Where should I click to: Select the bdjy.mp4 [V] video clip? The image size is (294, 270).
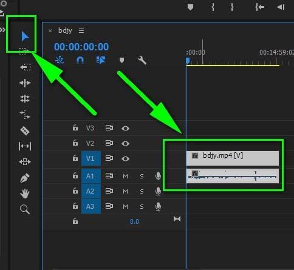pos(233,158)
